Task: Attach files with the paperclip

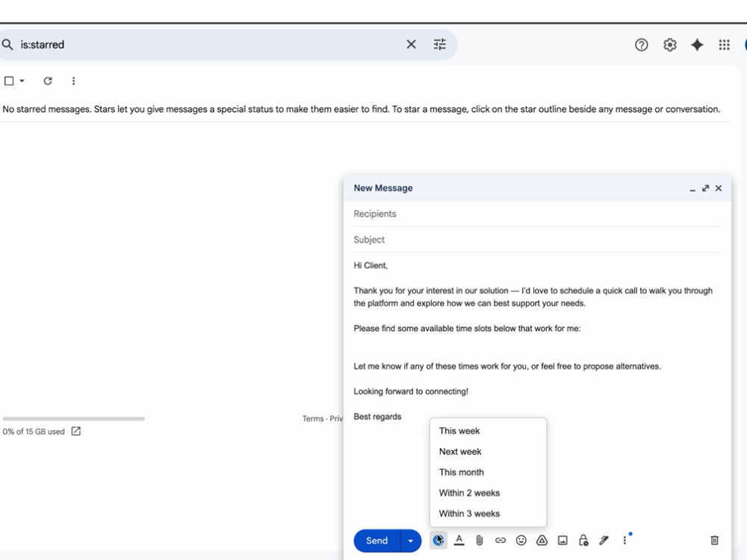Action: 480,540
